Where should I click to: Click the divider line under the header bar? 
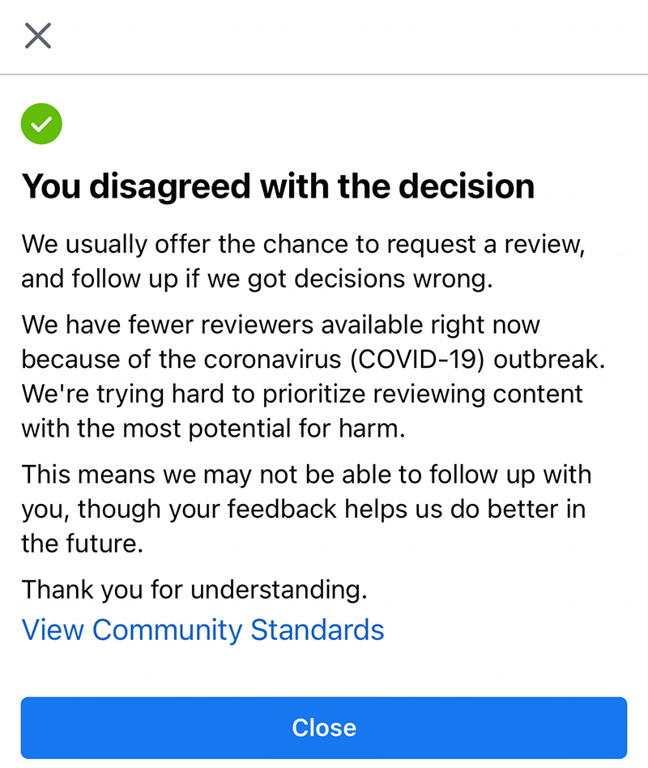[324, 75]
